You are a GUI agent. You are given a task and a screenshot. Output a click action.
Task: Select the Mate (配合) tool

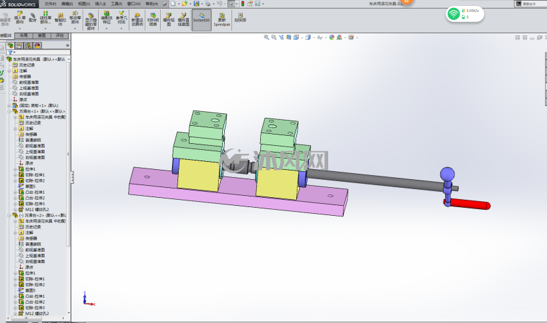33,18
